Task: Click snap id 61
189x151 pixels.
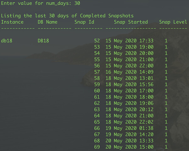Action: [97, 97]
